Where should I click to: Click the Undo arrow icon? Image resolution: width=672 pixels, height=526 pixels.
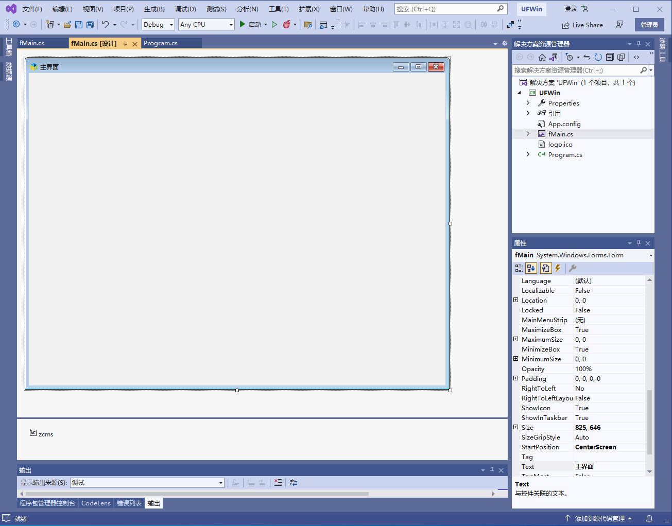[106, 24]
